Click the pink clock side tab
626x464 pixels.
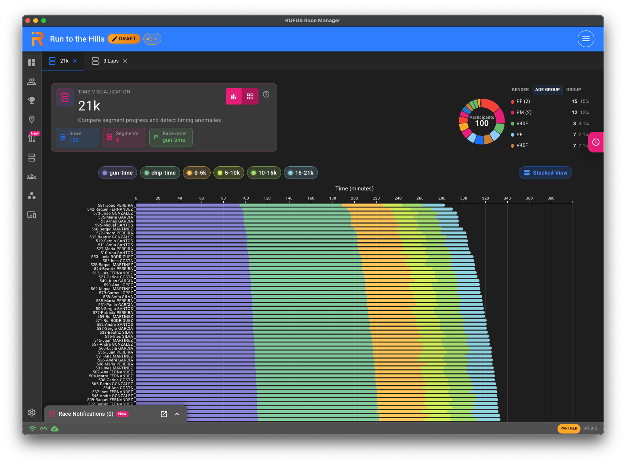596,142
